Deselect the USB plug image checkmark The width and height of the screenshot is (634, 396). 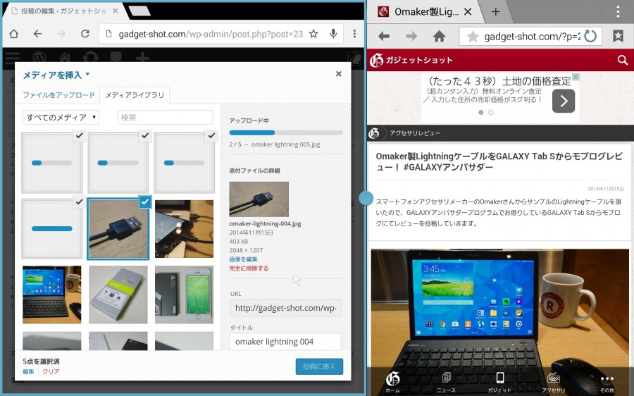tap(145, 202)
